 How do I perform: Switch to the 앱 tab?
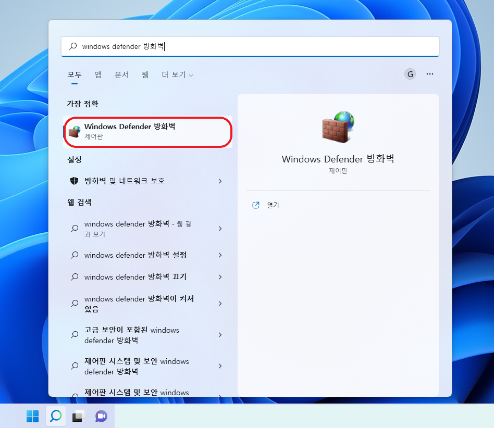[98, 74]
